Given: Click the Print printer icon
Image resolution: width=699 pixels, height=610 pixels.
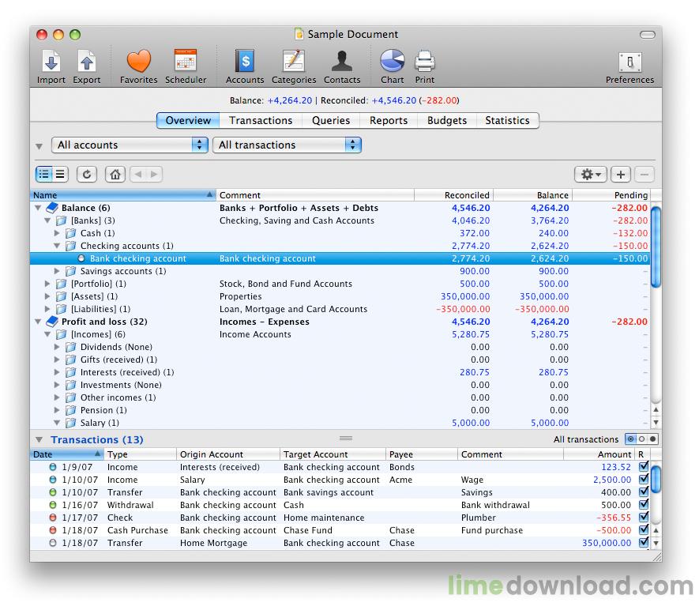Looking at the screenshot, I should pyautogui.click(x=424, y=61).
